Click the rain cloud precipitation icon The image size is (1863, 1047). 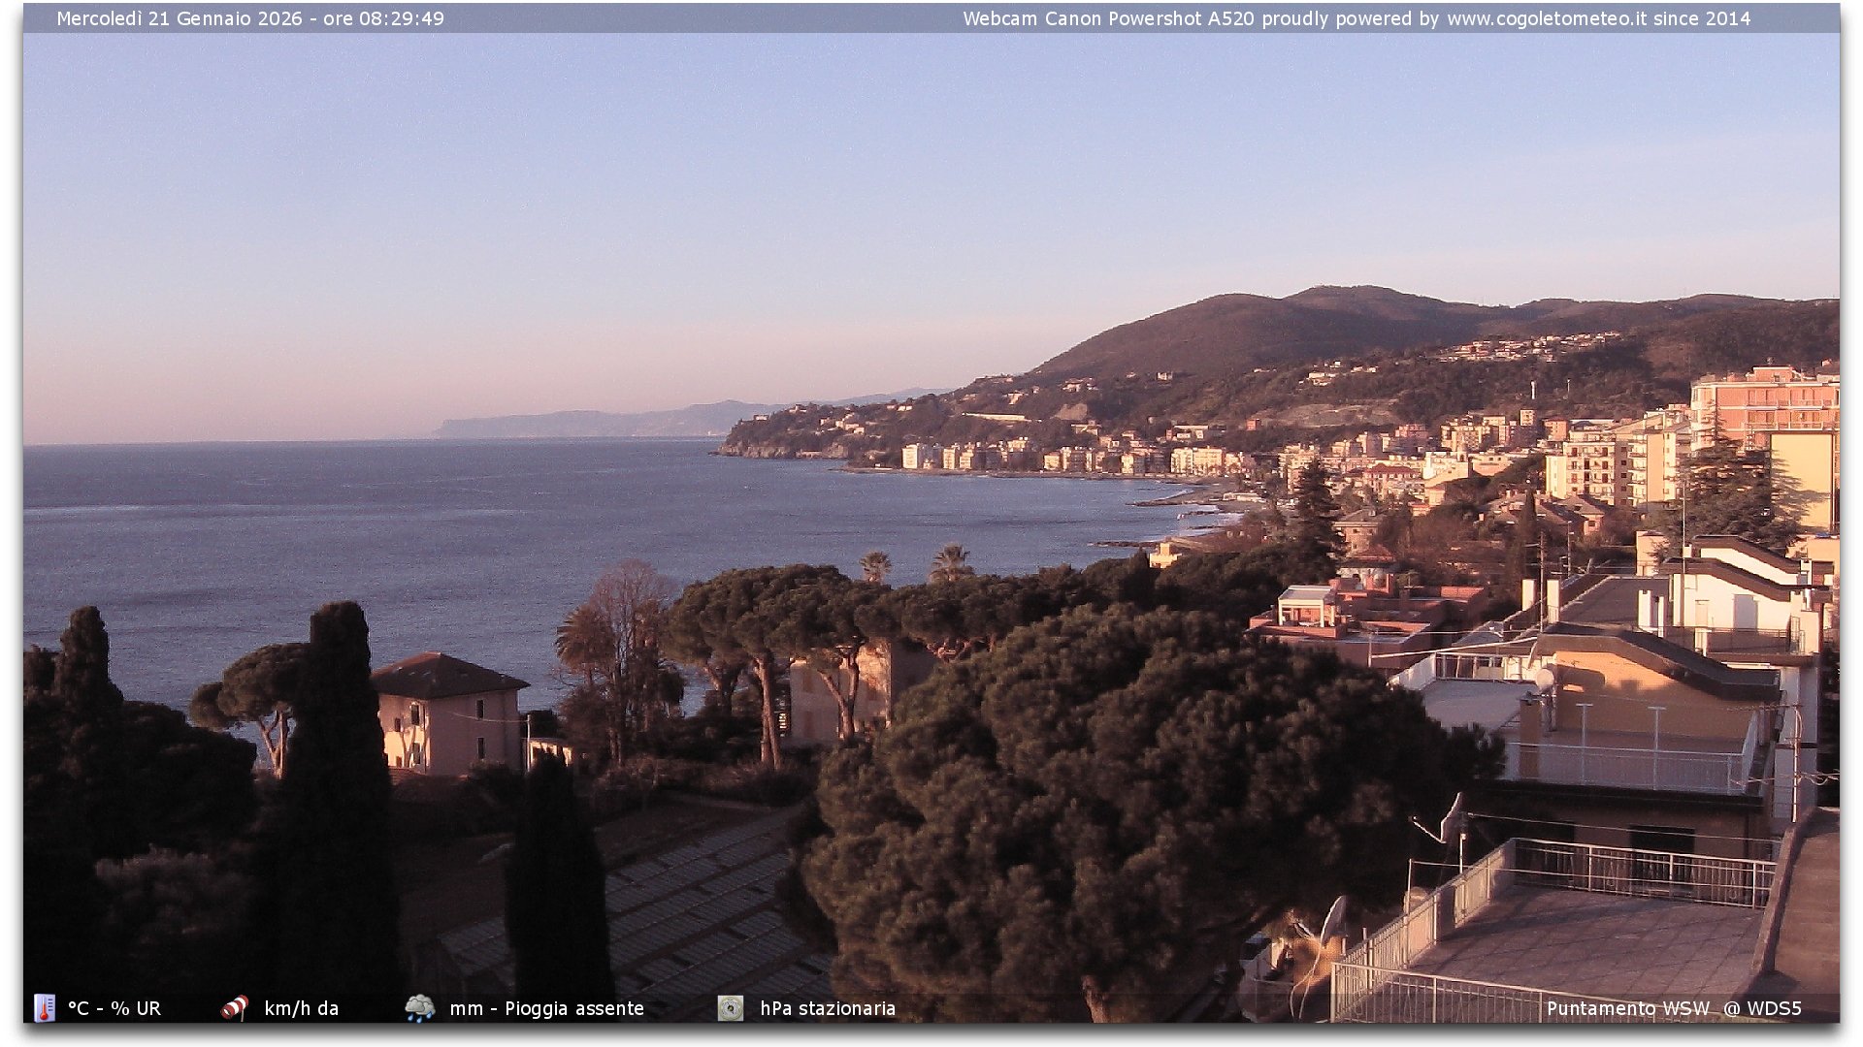[x=419, y=1008]
